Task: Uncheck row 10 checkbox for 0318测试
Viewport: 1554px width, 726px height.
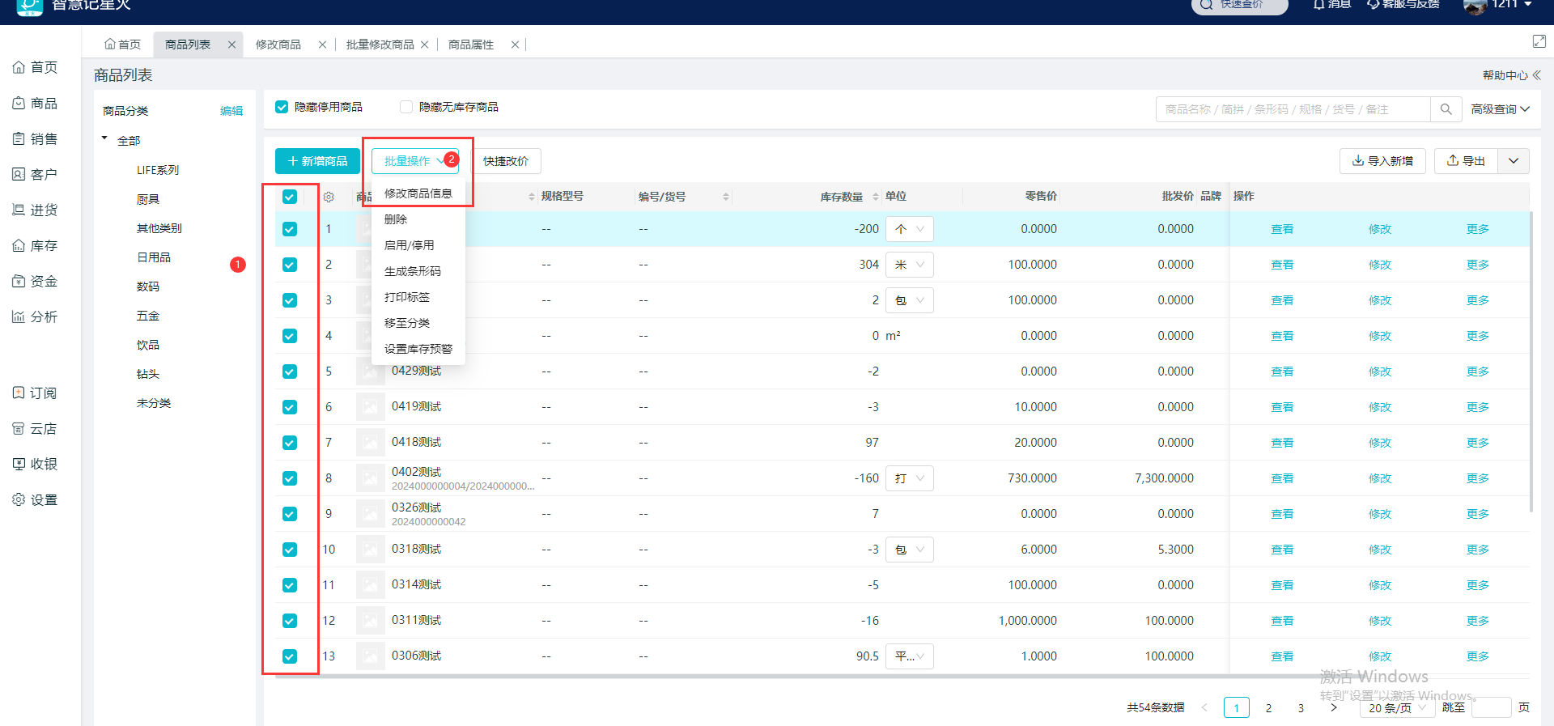Action: tap(290, 550)
